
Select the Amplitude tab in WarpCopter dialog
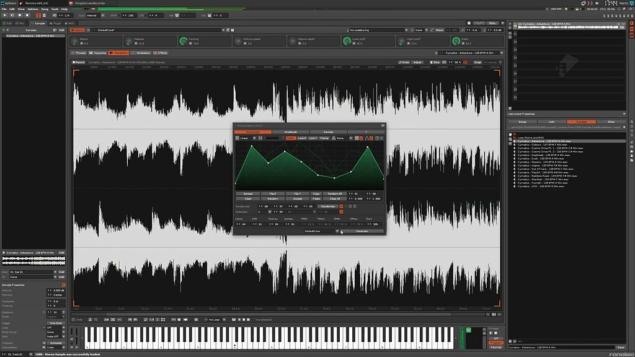(290, 132)
